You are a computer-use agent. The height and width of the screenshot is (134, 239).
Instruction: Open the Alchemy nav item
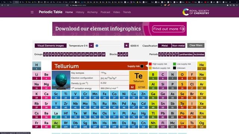coord(92,12)
